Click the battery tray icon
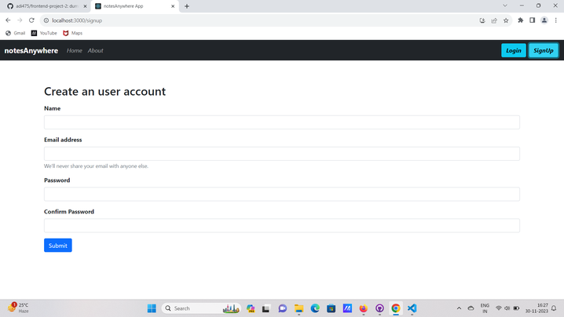Viewport: 564px width, 317px height. coord(516,308)
